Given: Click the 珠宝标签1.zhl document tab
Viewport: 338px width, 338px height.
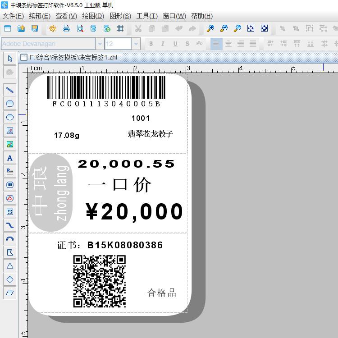Looking at the screenshot, I should point(69,57).
